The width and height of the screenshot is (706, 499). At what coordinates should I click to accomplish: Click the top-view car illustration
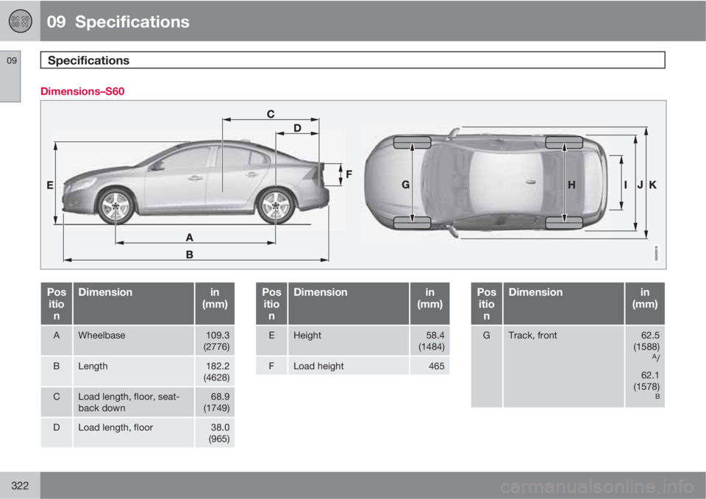(x=485, y=183)
